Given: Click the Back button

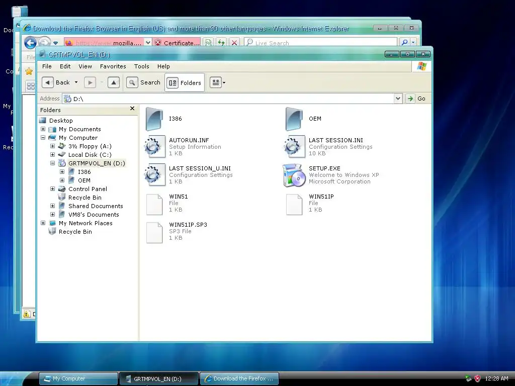Looking at the screenshot, I should 56,82.
